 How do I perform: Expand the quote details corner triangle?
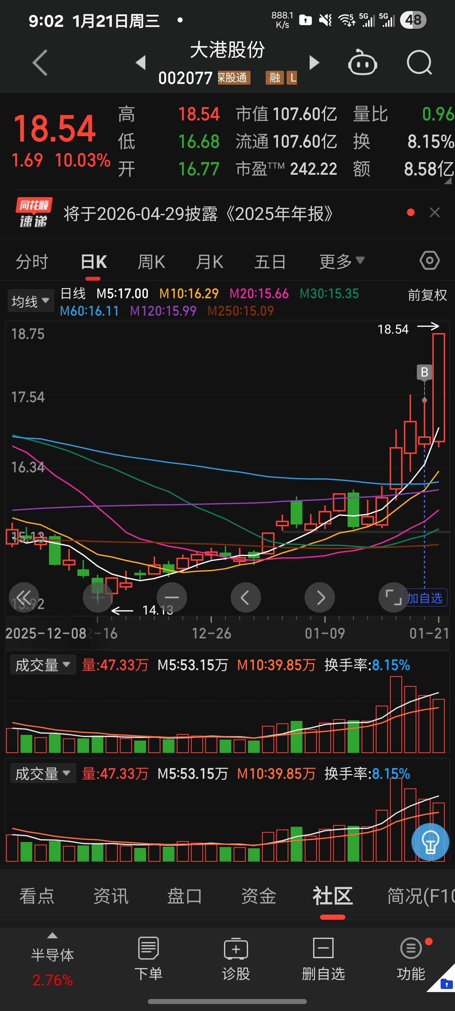pyautogui.click(x=447, y=181)
